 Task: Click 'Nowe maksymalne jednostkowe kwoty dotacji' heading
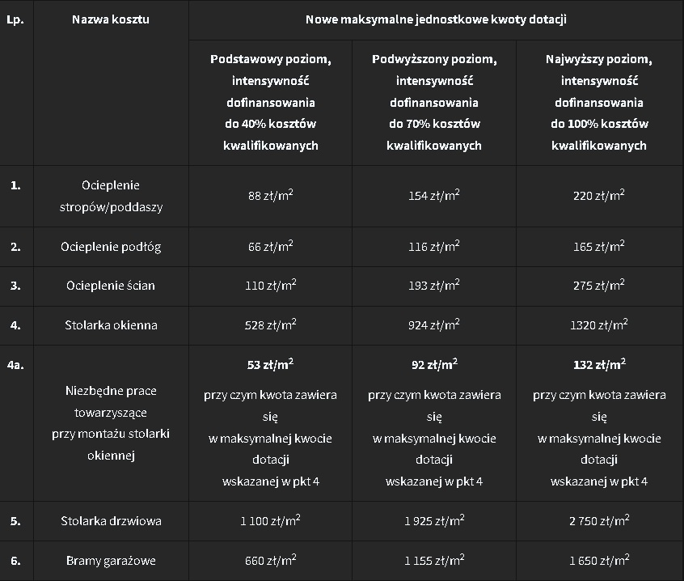tap(436, 19)
